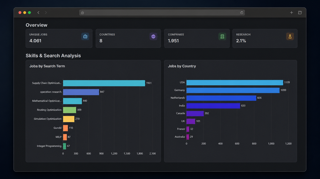Click the Australia bar

pos(187,137)
